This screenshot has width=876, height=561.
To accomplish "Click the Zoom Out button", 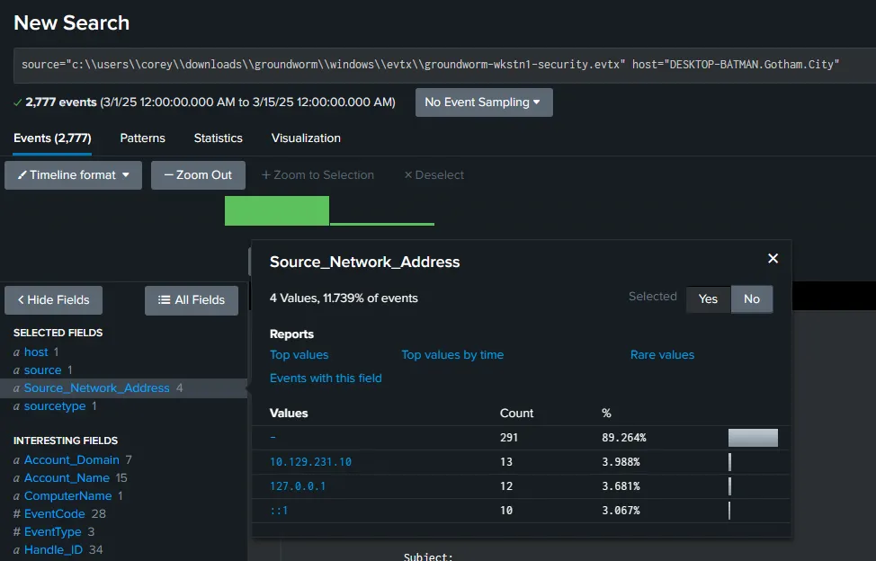I will pyautogui.click(x=198, y=175).
